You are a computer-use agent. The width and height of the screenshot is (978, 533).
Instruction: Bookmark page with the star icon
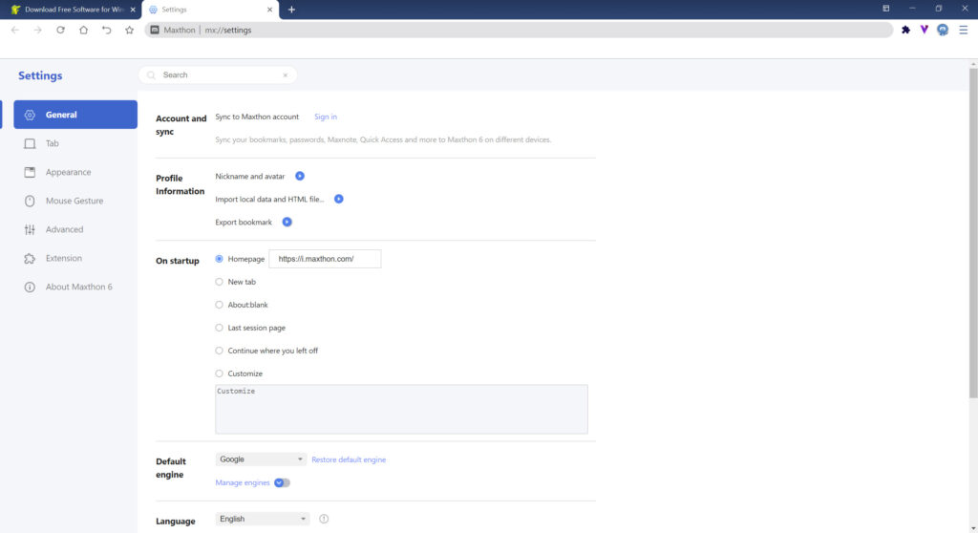click(x=129, y=30)
